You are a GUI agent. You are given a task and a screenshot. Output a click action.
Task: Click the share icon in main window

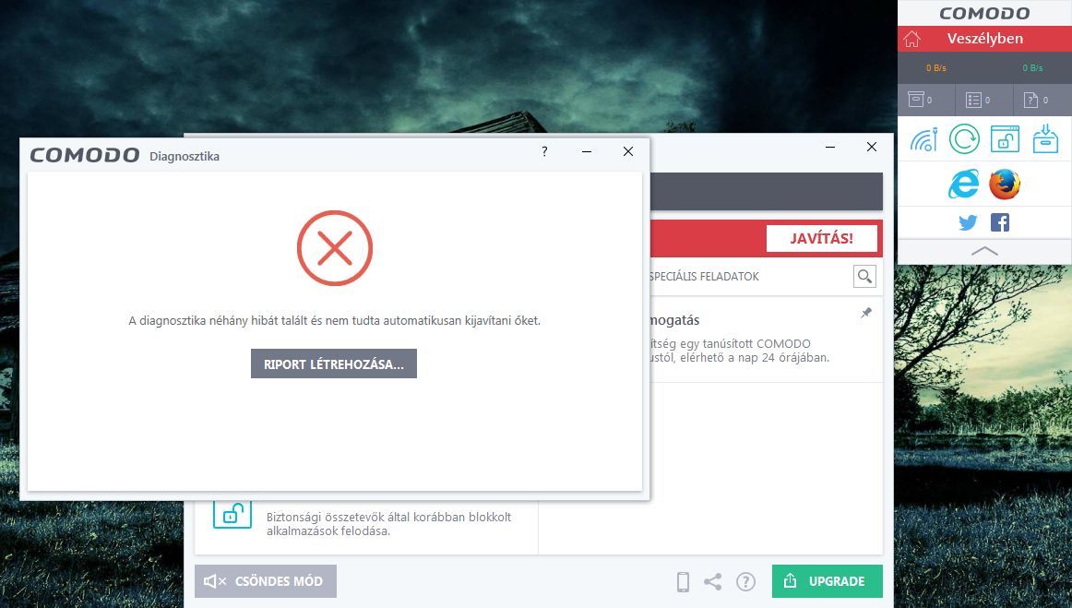coord(713,582)
